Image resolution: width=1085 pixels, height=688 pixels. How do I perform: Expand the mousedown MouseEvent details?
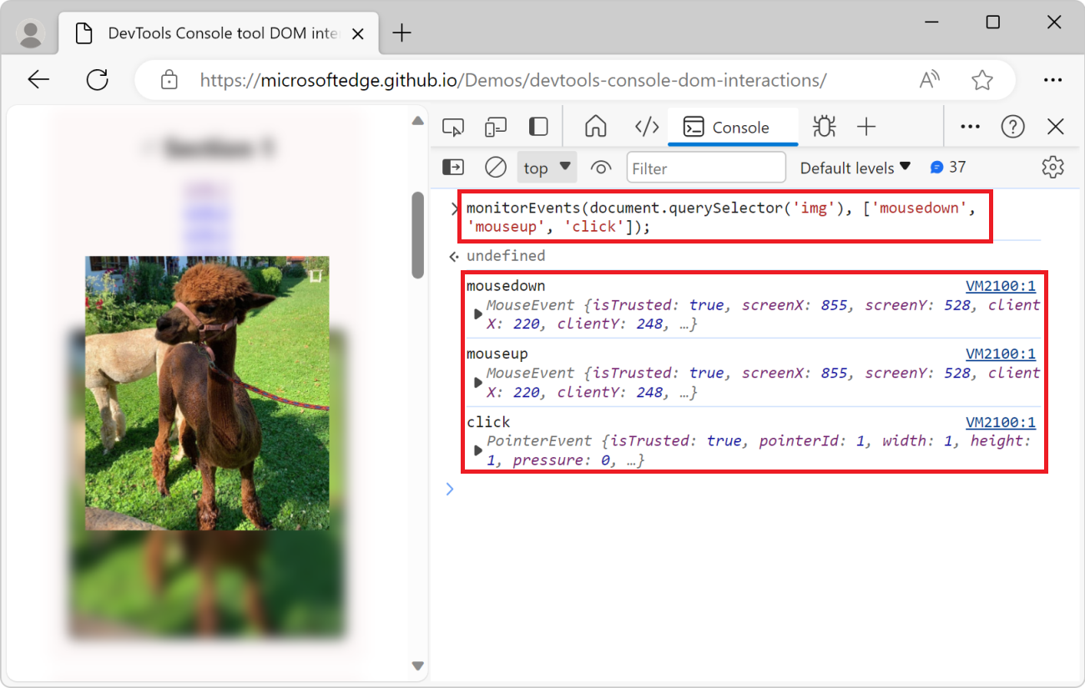pyautogui.click(x=477, y=314)
